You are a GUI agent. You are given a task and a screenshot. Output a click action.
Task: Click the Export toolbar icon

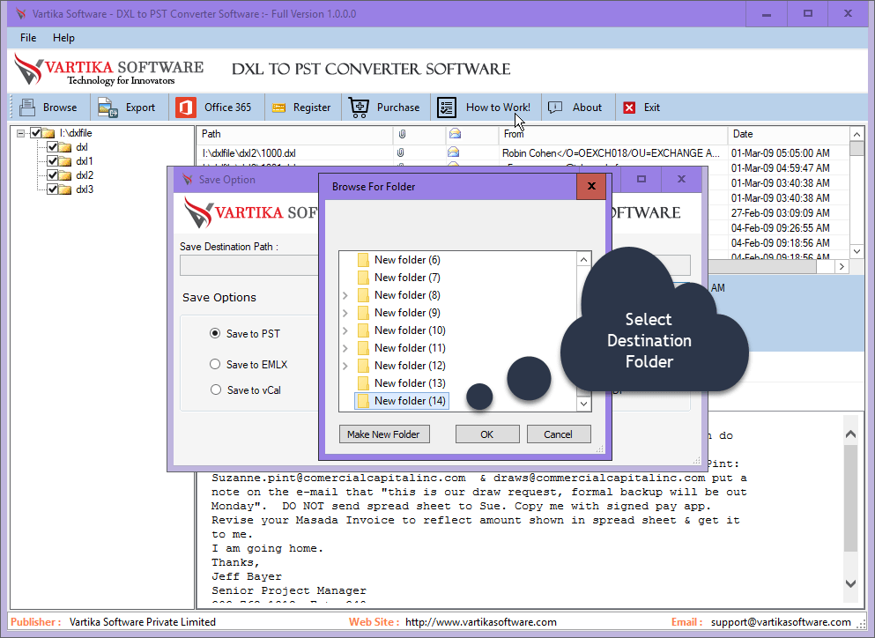[x=108, y=108]
